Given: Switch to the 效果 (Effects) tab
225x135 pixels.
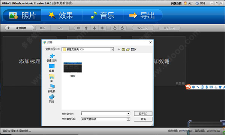Looking at the screenshot, I should point(61,15).
